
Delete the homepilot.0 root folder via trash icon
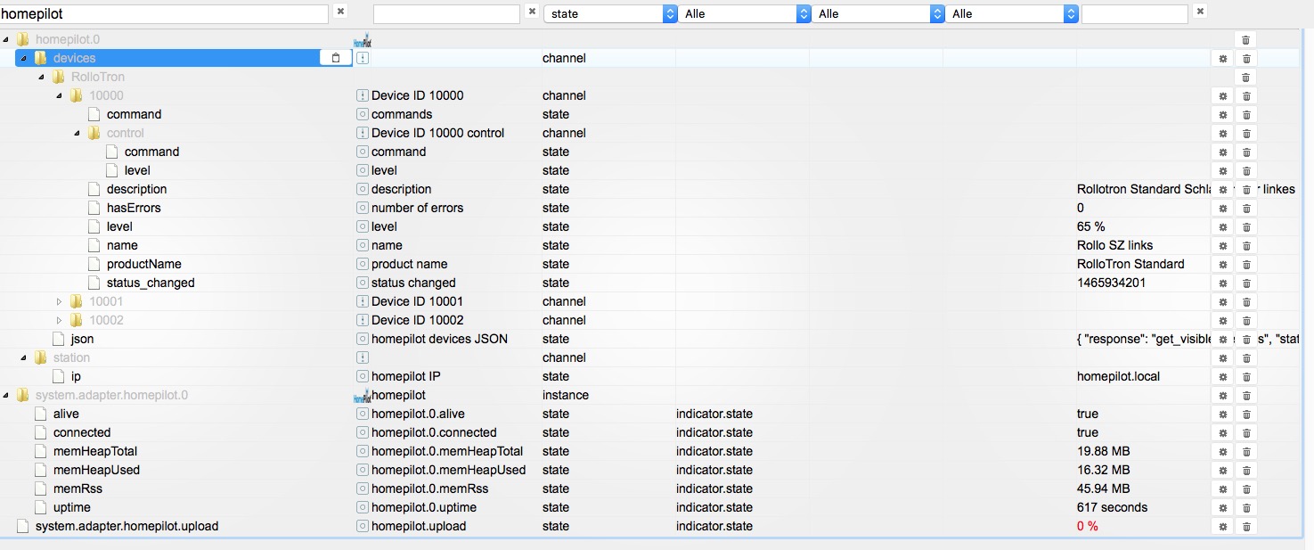[x=1246, y=39]
